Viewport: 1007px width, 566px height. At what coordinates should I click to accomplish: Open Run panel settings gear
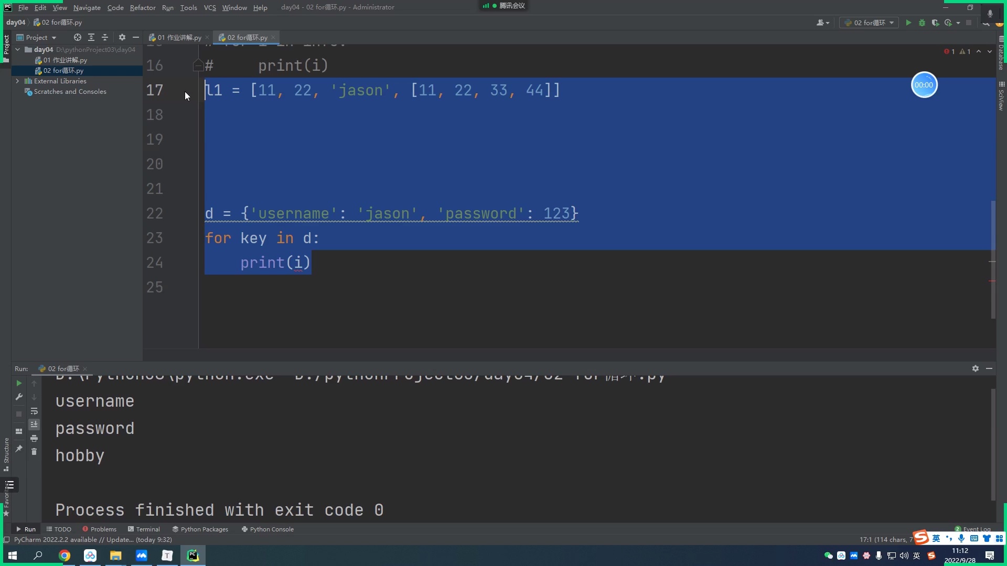(976, 368)
